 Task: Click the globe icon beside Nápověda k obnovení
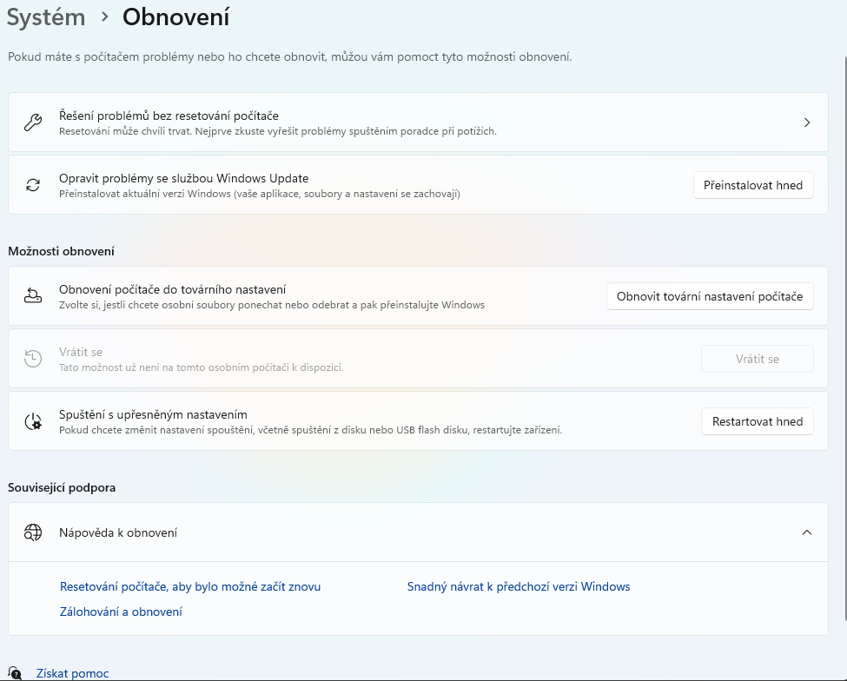[33, 532]
